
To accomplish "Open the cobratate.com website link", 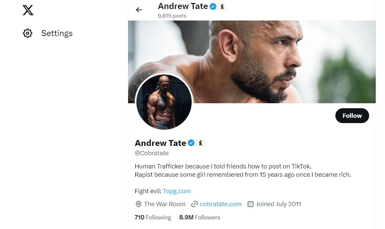I will tap(221, 204).
